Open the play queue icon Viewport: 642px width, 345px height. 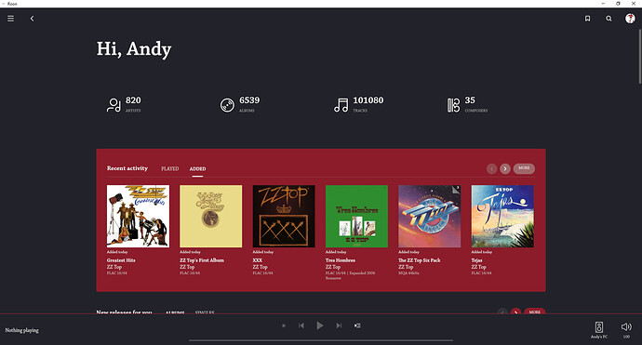[357, 325]
